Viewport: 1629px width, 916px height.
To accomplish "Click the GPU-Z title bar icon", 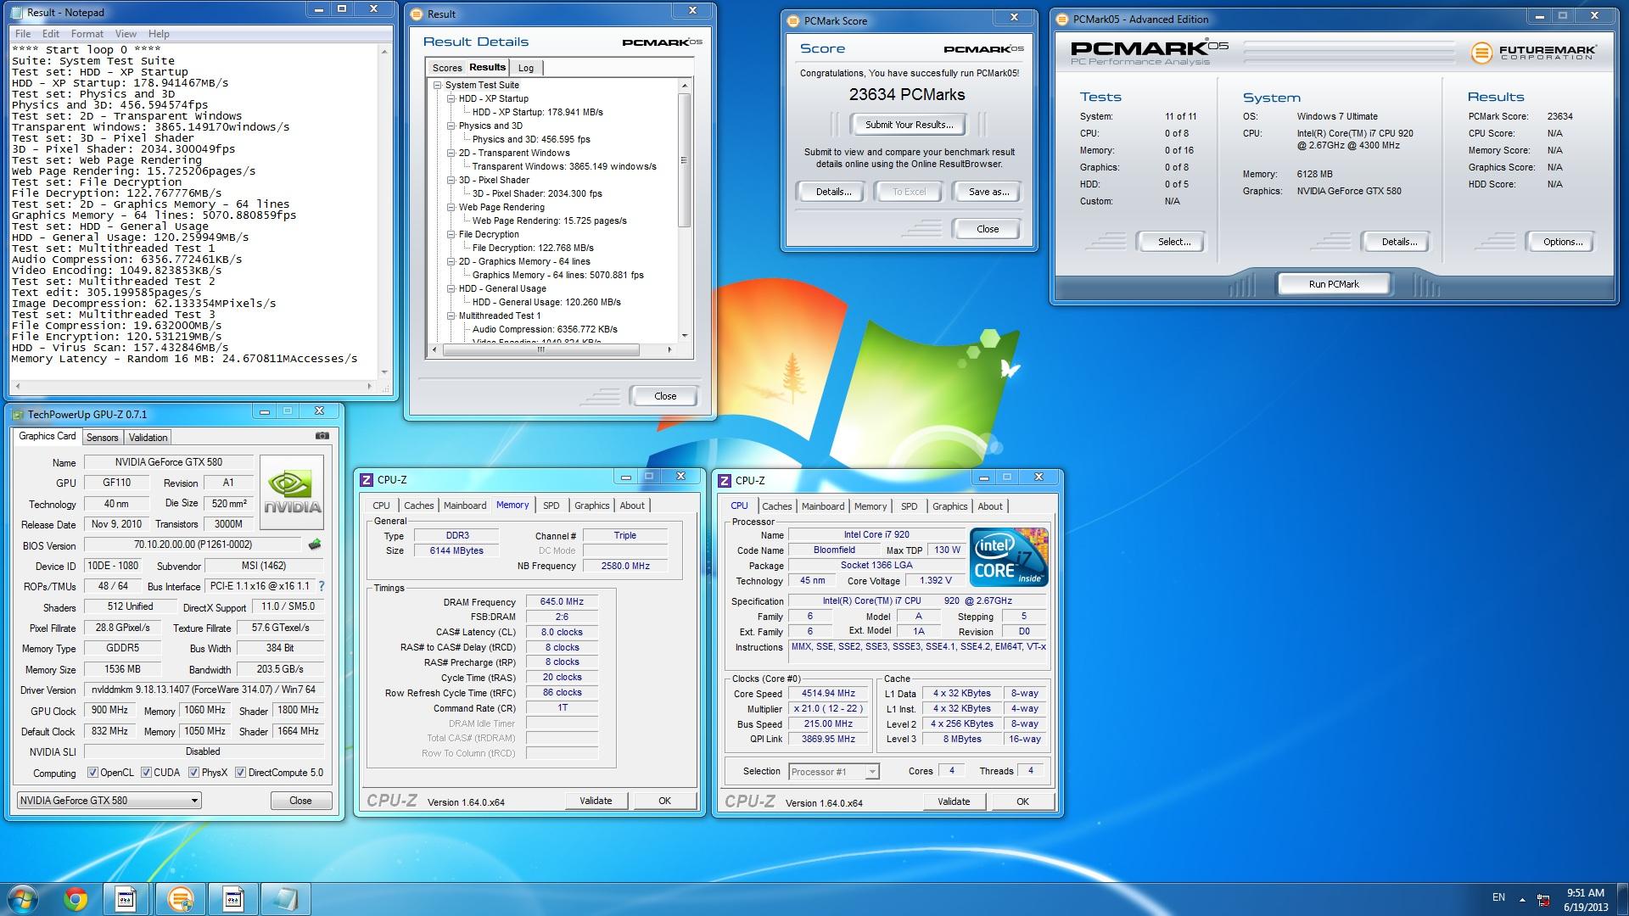I will pyautogui.click(x=18, y=415).
